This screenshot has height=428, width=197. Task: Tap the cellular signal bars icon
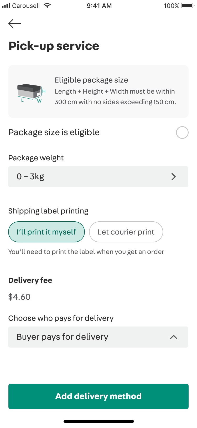click(x=6, y=6)
